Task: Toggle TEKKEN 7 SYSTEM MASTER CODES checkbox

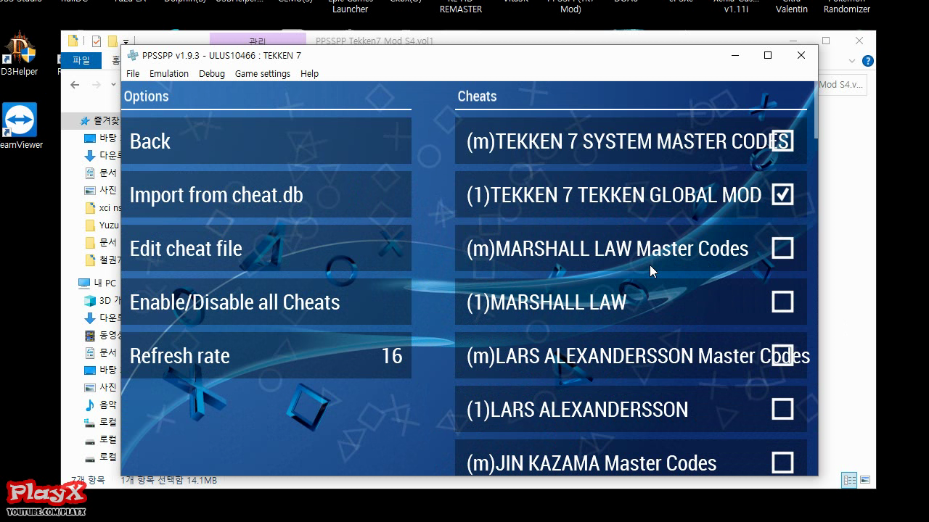Action: point(782,141)
